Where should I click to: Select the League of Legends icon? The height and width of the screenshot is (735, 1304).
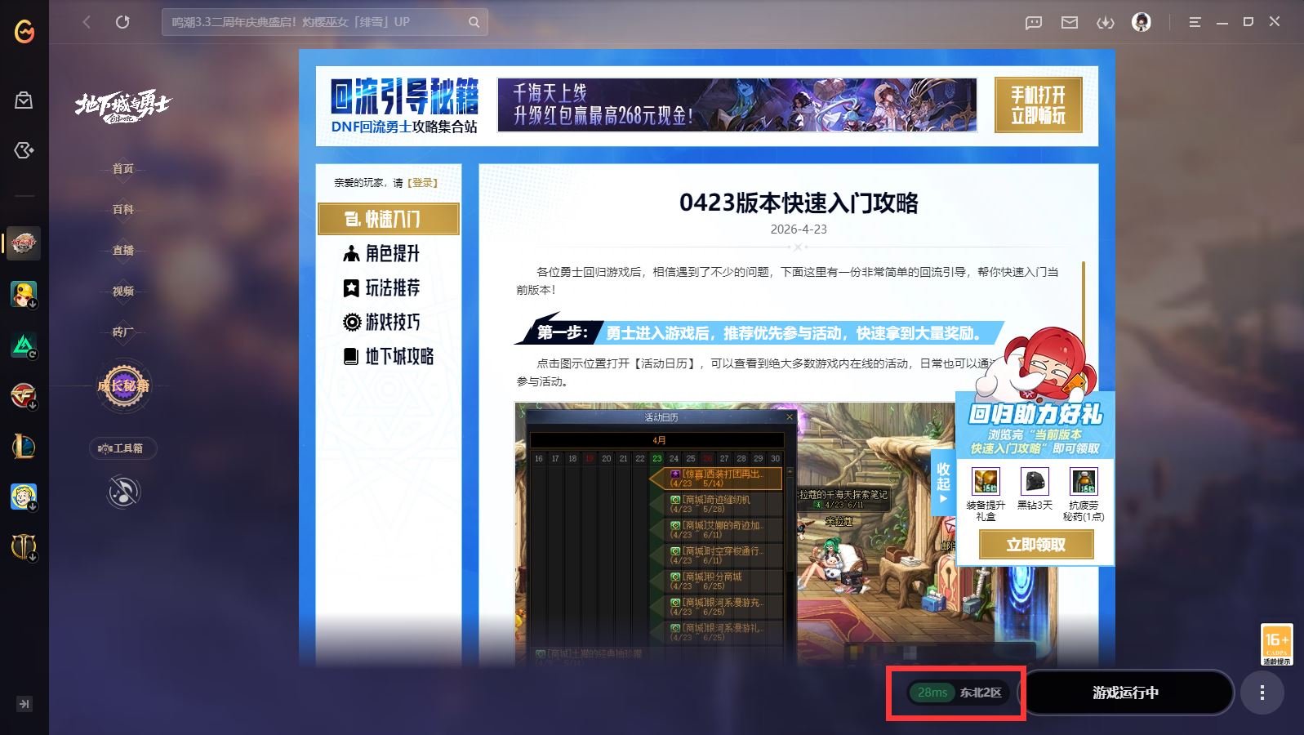(24, 446)
